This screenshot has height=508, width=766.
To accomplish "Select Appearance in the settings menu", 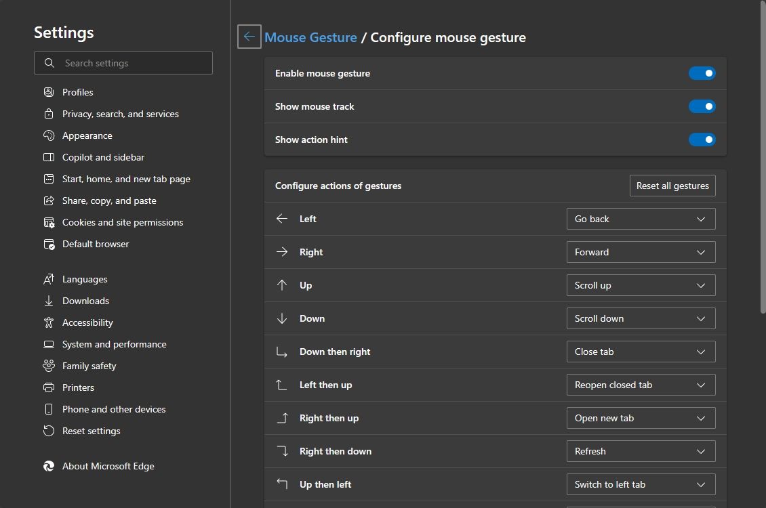I will pos(49,135).
